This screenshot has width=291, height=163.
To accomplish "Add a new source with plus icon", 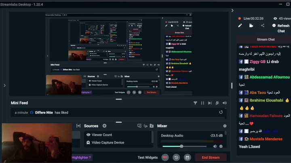I will coord(105,126).
